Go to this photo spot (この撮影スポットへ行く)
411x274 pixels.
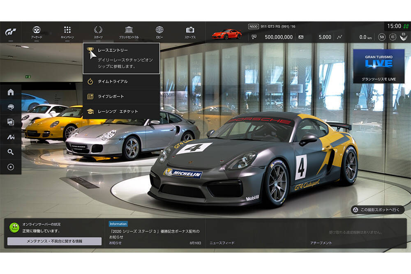[377, 210]
